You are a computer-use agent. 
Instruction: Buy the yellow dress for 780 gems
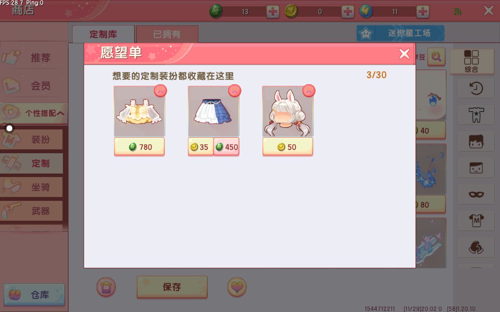139,147
